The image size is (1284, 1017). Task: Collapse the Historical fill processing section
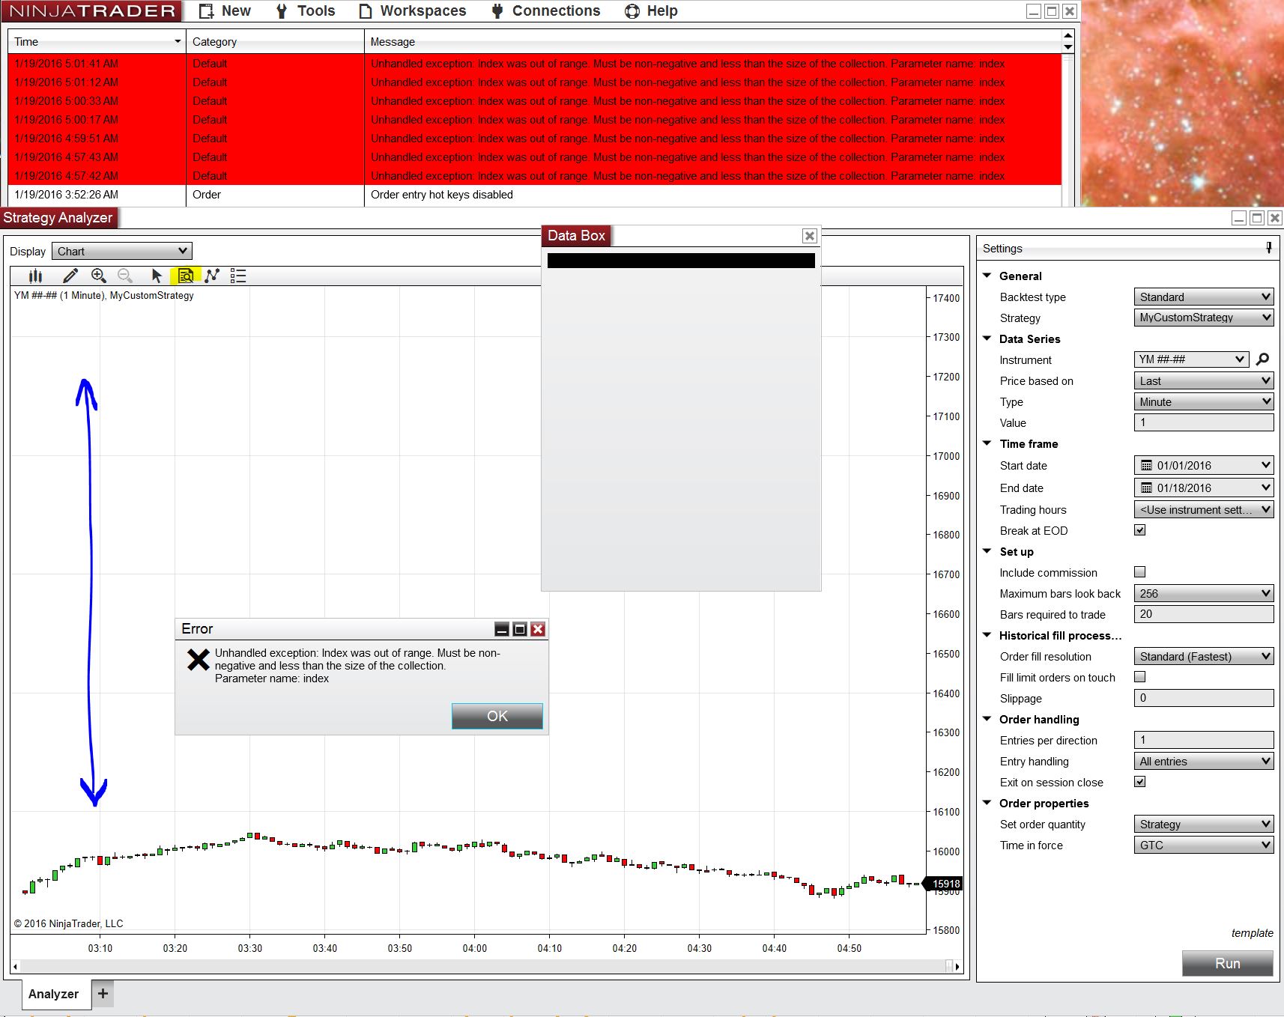(987, 635)
